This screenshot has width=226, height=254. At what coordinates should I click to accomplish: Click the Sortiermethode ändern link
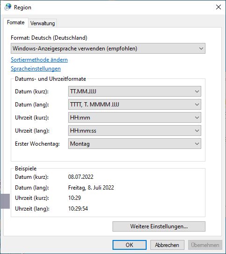click(39, 60)
